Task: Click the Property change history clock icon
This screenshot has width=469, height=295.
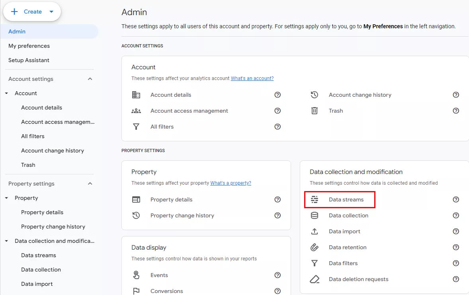Action: pos(136,215)
